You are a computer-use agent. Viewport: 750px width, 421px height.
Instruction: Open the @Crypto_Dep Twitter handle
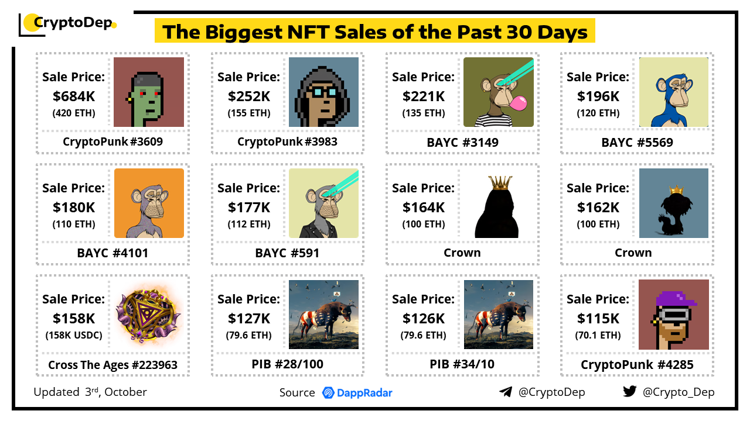point(679,392)
